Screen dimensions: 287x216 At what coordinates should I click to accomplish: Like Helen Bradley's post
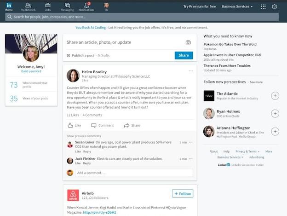[x=74, y=125]
